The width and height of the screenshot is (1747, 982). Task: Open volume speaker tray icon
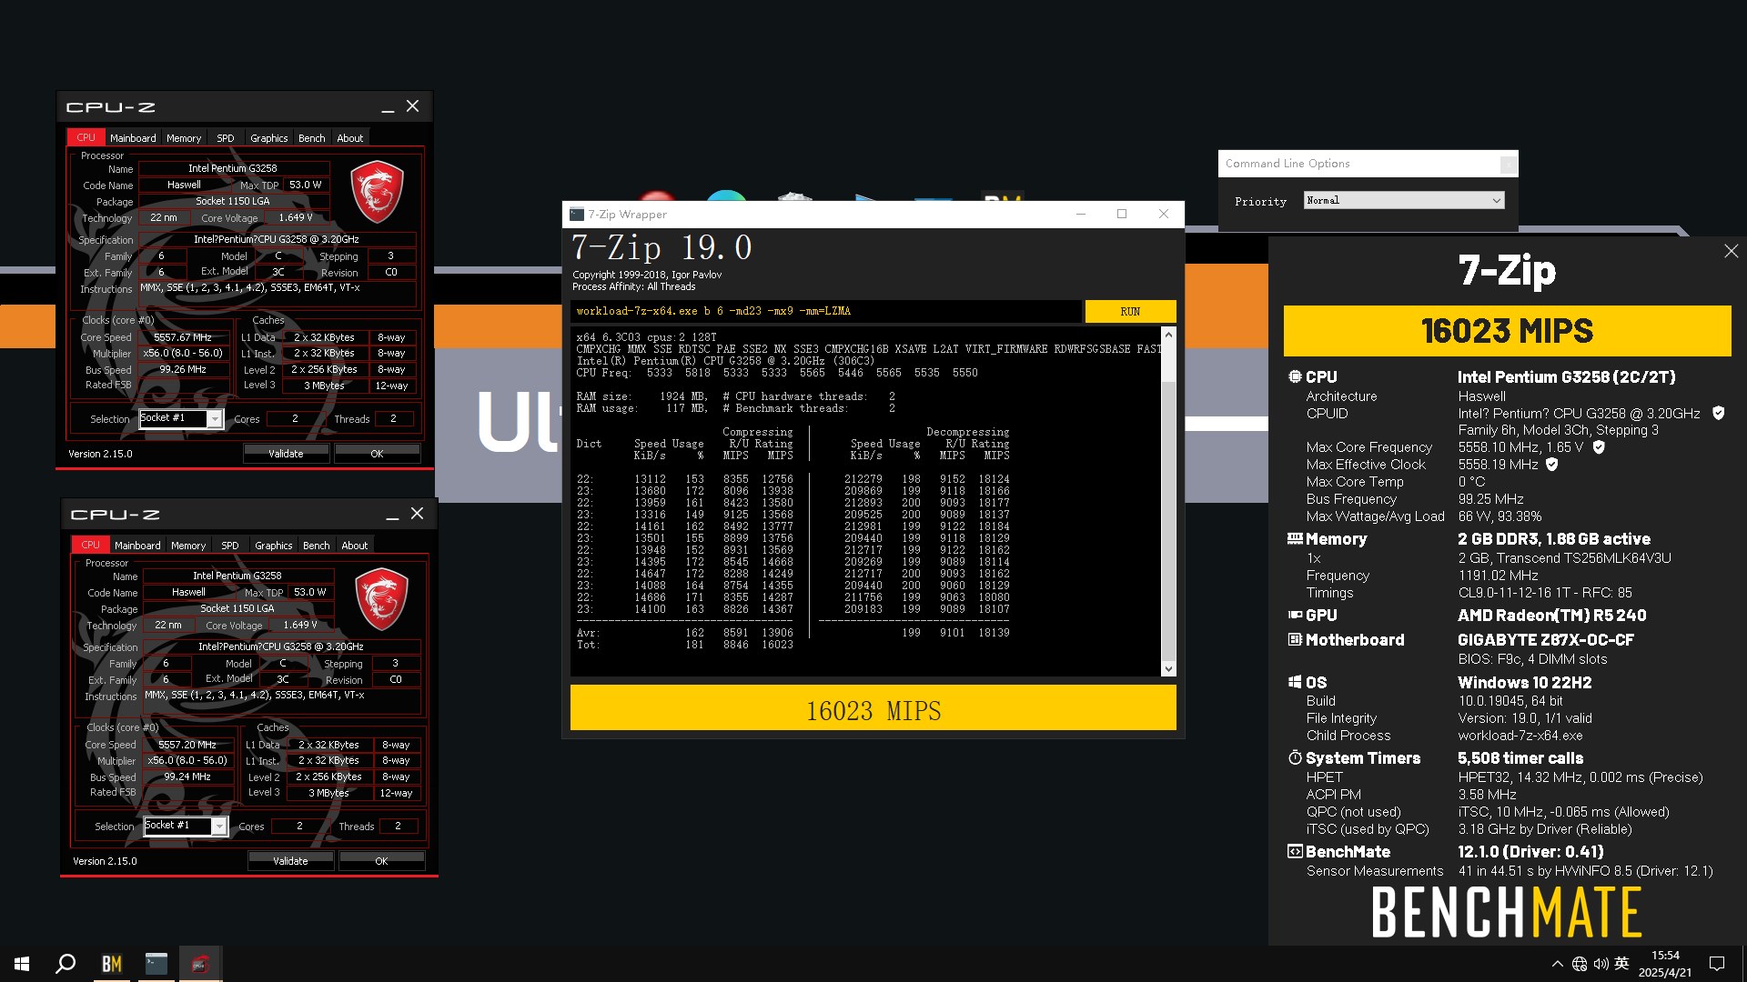point(1601,964)
